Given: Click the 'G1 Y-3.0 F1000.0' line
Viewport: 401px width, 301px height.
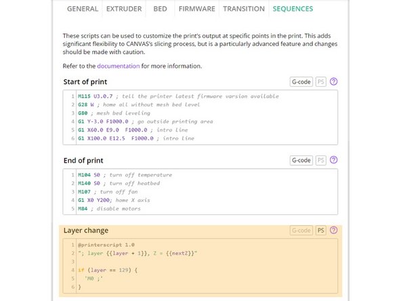Looking at the screenshot, I should [145, 121].
